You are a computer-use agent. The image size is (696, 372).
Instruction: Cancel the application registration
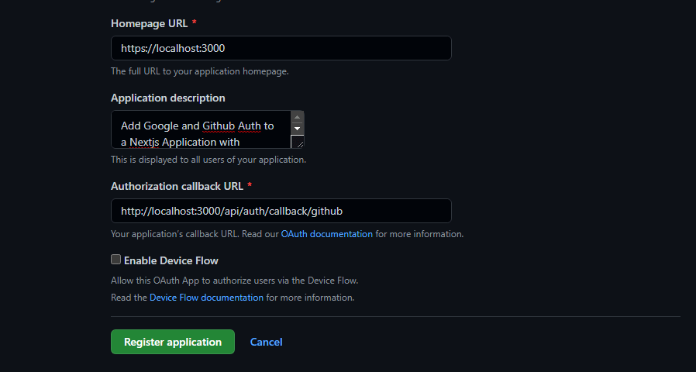(x=267, y=342)
